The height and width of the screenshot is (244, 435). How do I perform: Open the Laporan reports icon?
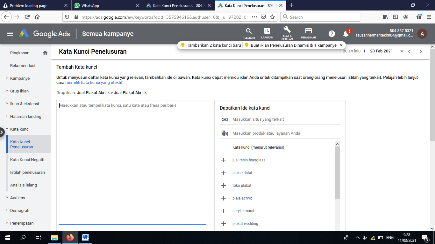[x=267, y=33]
